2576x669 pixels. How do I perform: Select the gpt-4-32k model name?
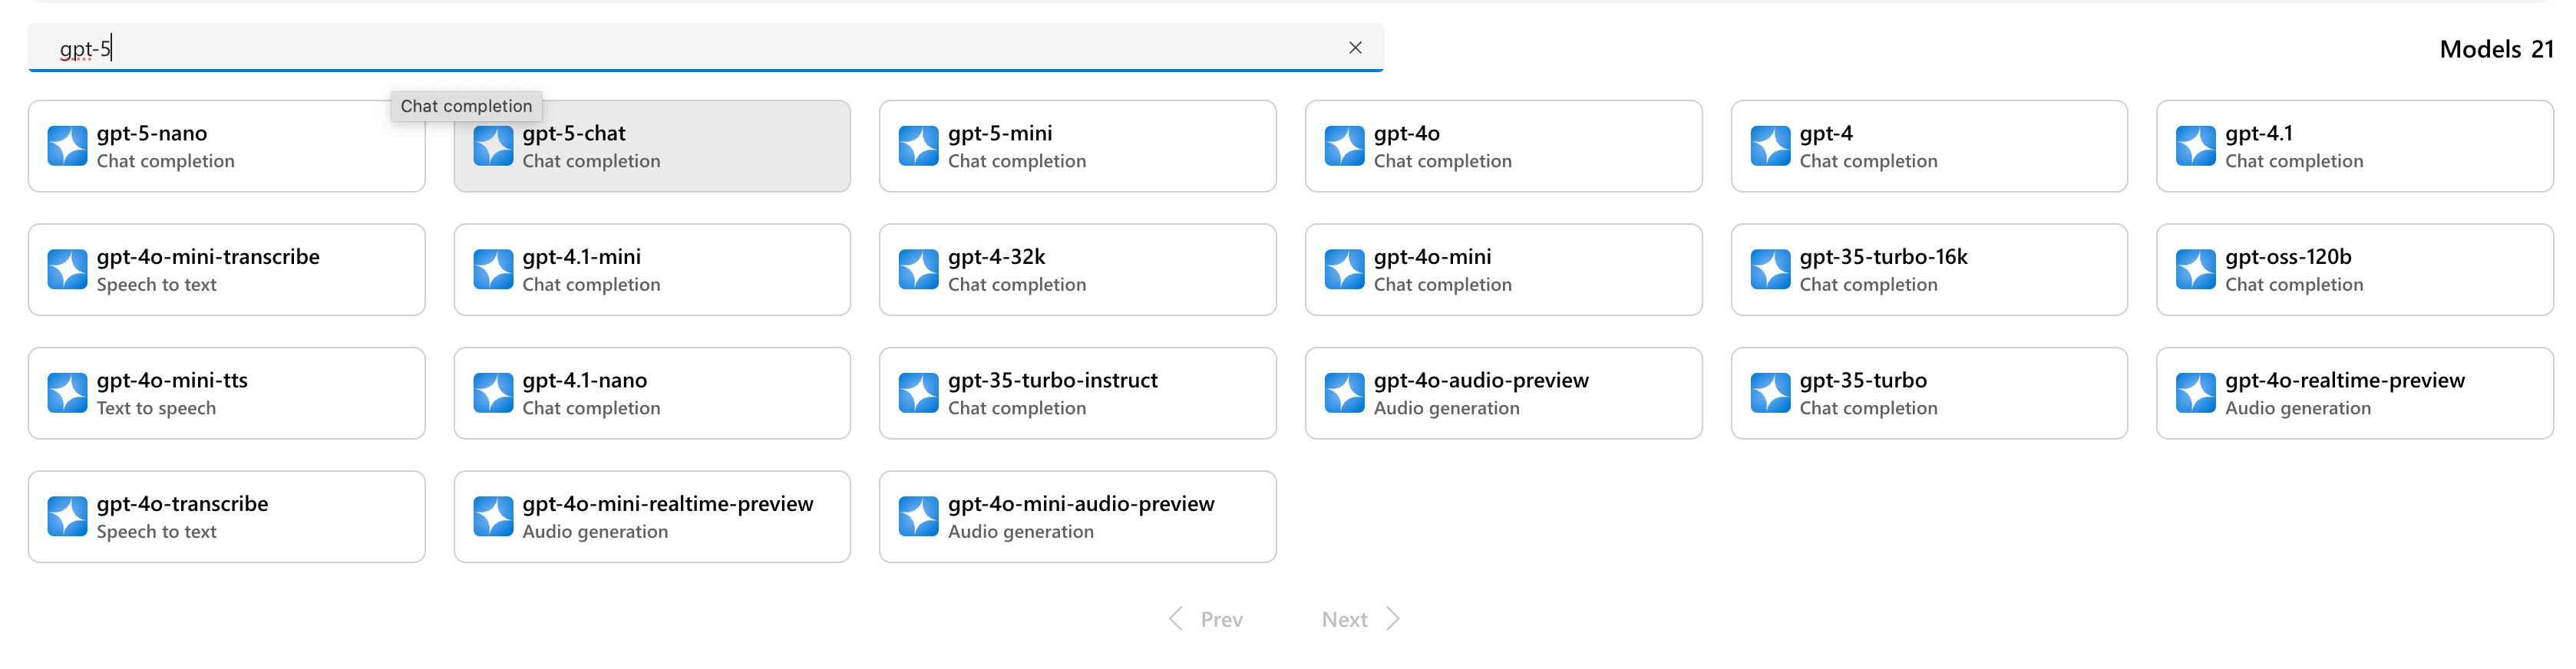(997, 257)
